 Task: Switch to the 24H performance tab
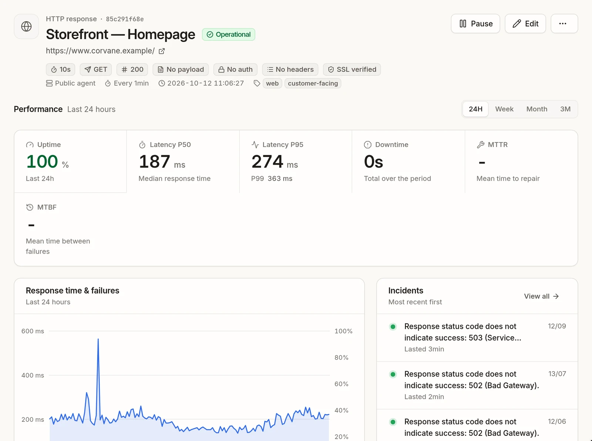475,109
